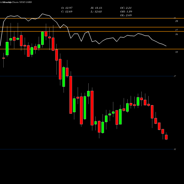Click the price axis label 17
The height and width of the screenshot is (184, 184).
[177, 30]
